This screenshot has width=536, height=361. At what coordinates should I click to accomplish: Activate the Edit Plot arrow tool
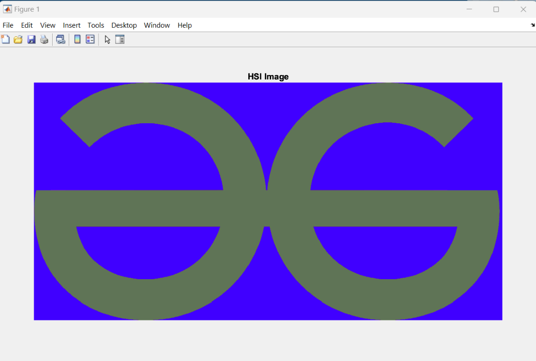pos(107,39)
